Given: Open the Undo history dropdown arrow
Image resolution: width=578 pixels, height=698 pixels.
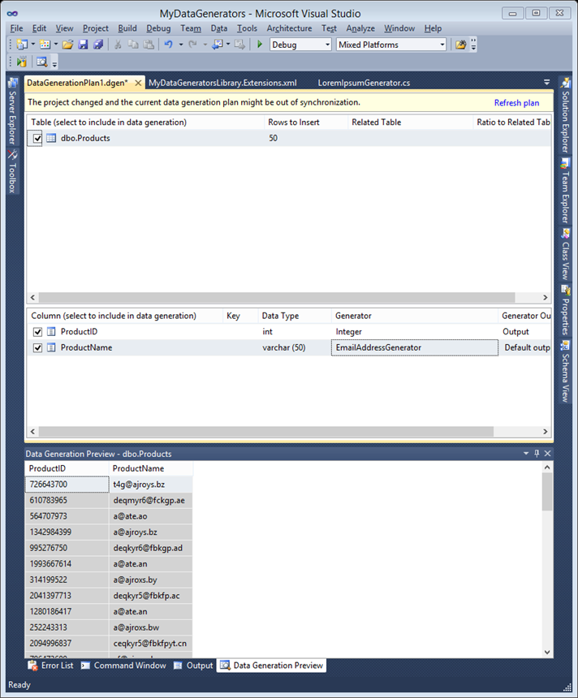Looking at the screenshot, I should (x=181, y=45).
